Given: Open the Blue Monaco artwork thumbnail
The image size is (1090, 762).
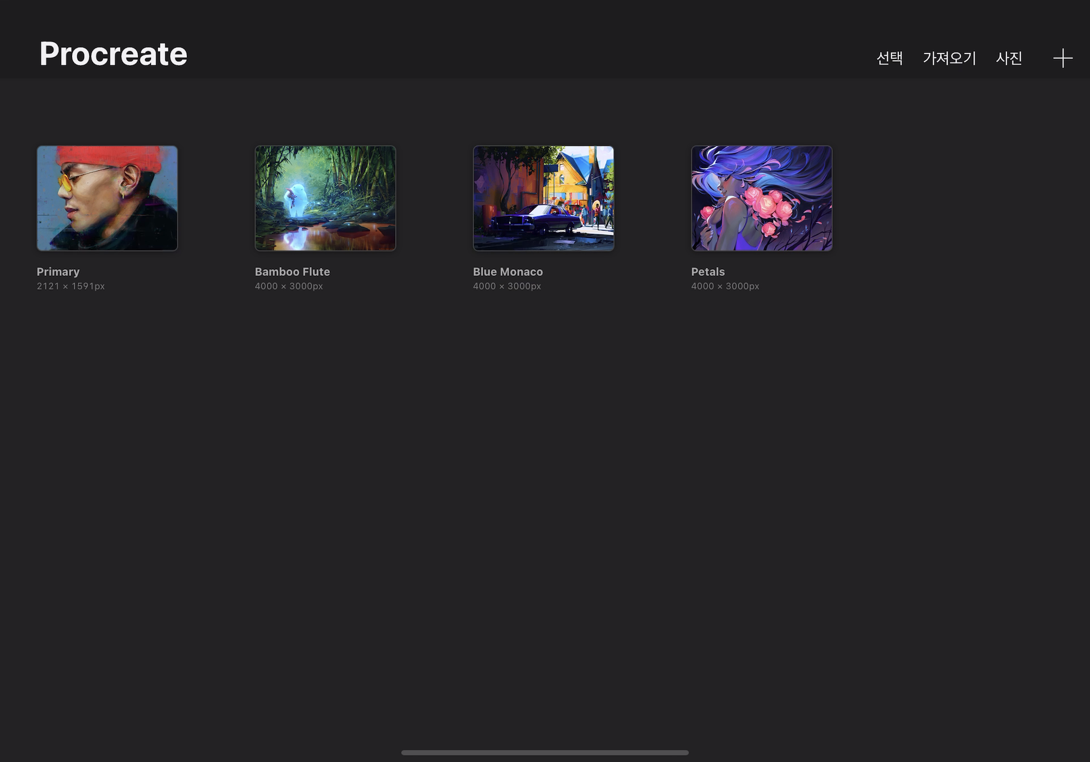Looking at the screenshot, I should 543,198.
